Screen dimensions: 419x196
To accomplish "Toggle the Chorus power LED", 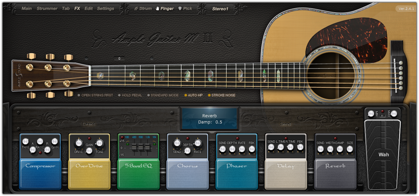I will coord(188,138).
